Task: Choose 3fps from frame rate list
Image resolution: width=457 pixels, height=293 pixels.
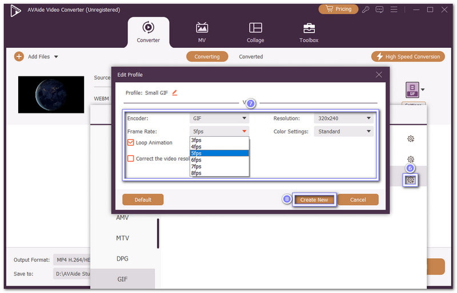Action: click(219, 140)
